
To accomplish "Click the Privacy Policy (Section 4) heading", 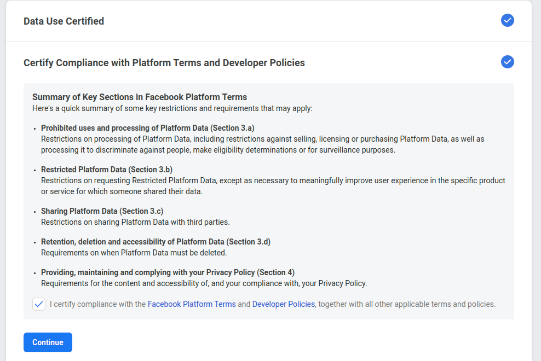I will pyautogui.click(x=168, y=272).
